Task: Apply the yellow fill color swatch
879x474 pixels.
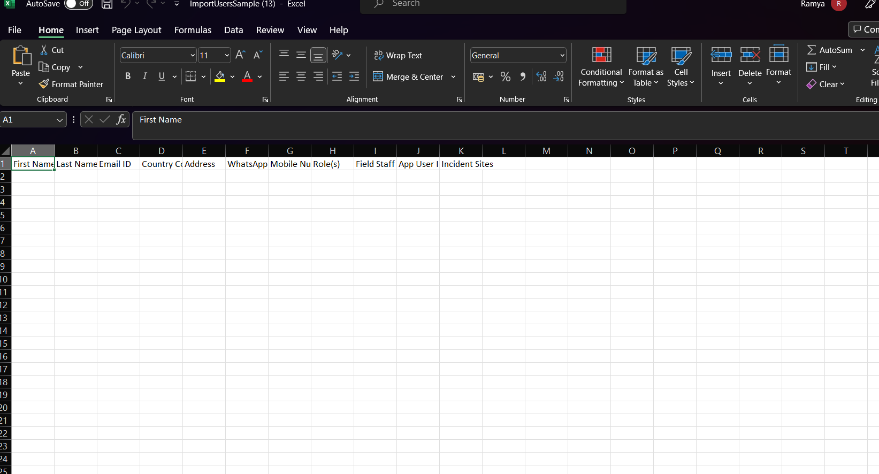Action: [220, 77]
